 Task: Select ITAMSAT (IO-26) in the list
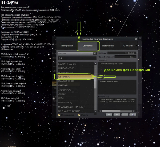coord(76,81)
